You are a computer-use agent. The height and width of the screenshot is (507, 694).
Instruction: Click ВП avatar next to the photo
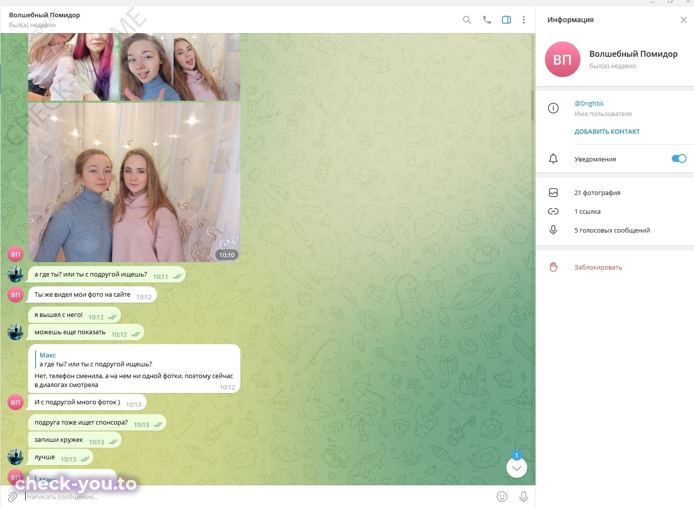coord(16,254)
